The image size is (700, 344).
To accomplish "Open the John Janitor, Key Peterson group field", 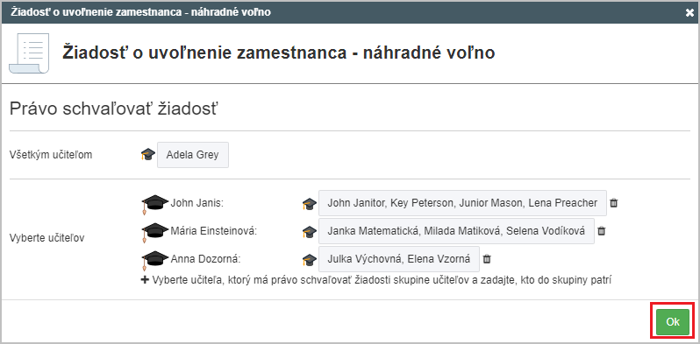I will [x=462, y=203].
